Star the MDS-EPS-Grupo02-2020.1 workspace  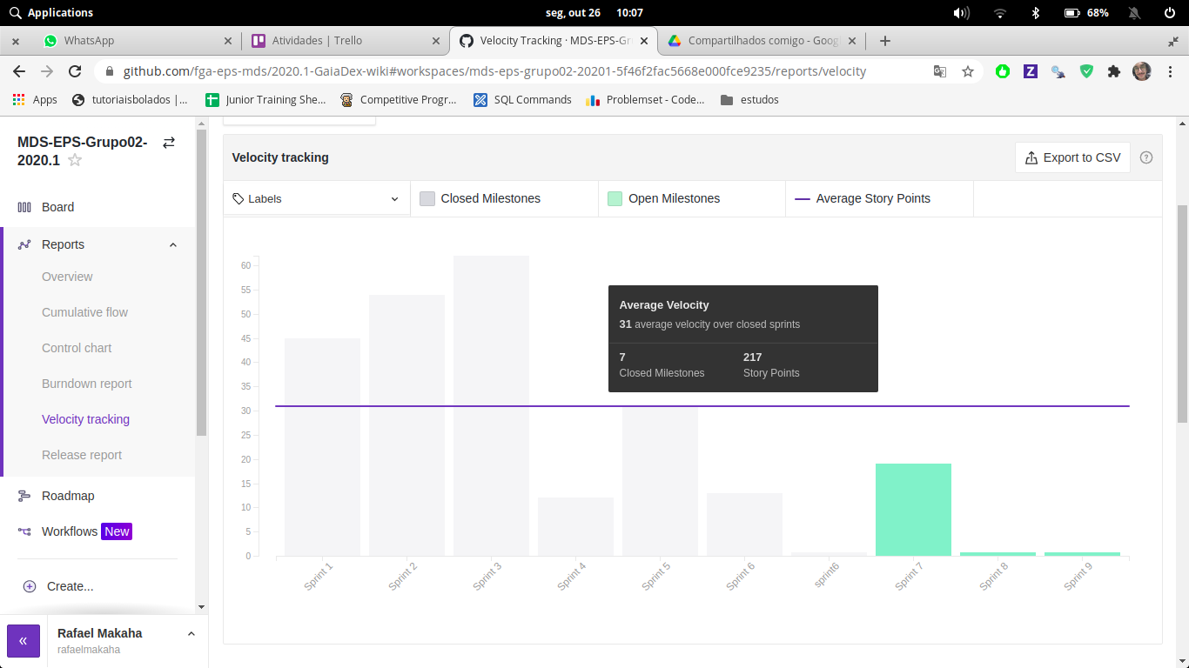pyautogui.click(x=75, y=160)
